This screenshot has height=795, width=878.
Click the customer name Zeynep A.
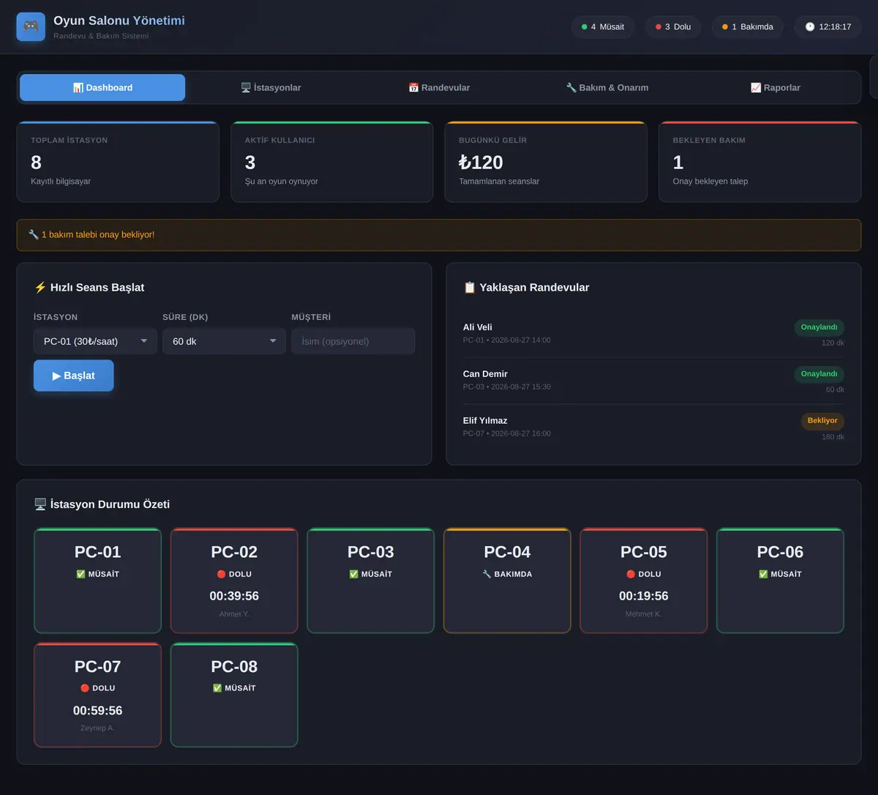tap(97, 728)
